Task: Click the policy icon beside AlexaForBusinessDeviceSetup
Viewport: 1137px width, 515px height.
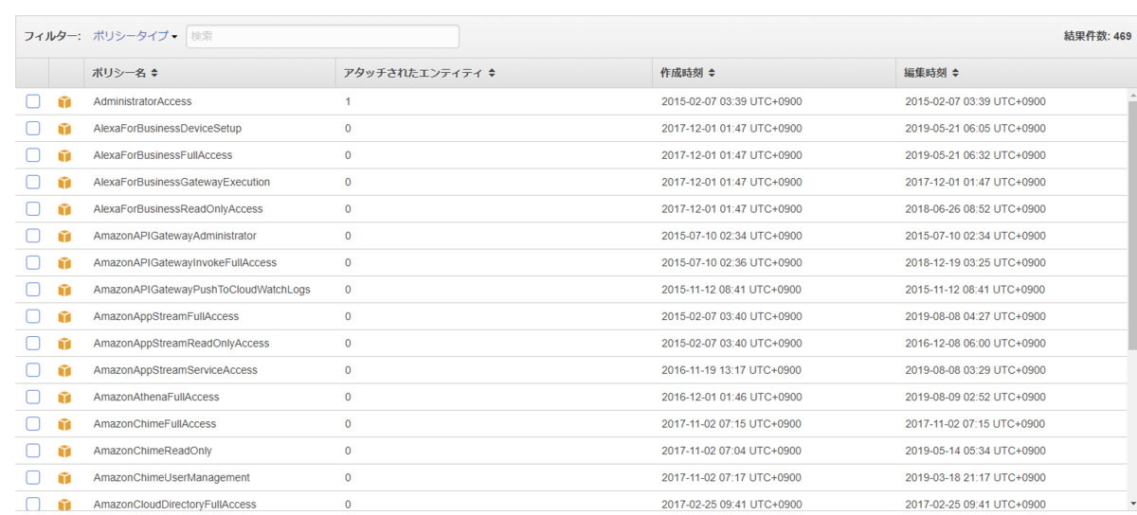Action: (64, 129)
